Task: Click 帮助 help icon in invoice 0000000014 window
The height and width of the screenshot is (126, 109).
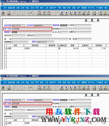Action: (x=105, y=13)
